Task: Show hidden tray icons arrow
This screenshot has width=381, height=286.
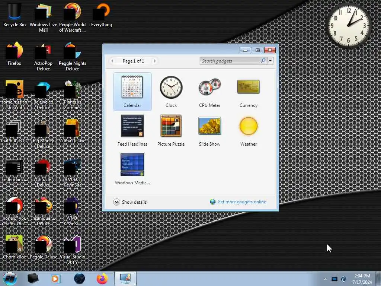Action: click(325, 279)
